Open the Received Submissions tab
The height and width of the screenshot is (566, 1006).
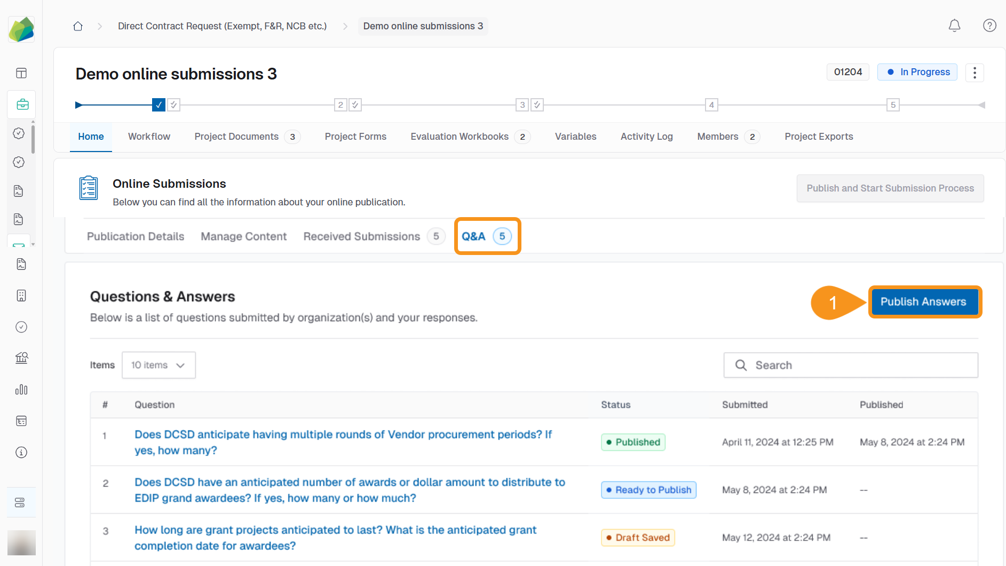point(362,236)
